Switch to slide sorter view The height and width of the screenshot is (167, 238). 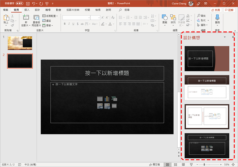[176, 165]
